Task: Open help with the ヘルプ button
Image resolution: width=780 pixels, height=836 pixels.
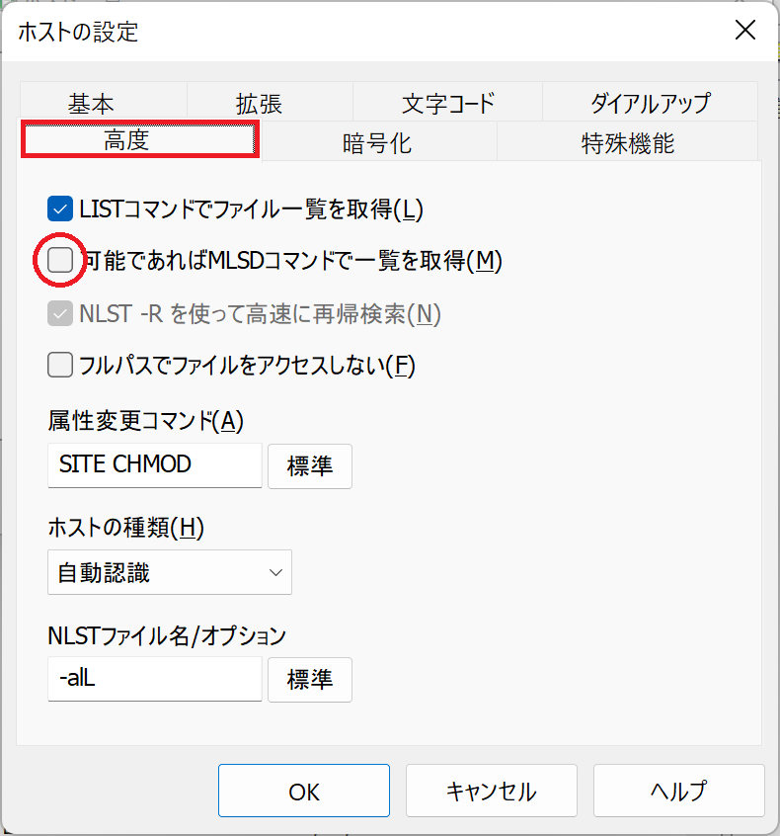Action: 678,792
